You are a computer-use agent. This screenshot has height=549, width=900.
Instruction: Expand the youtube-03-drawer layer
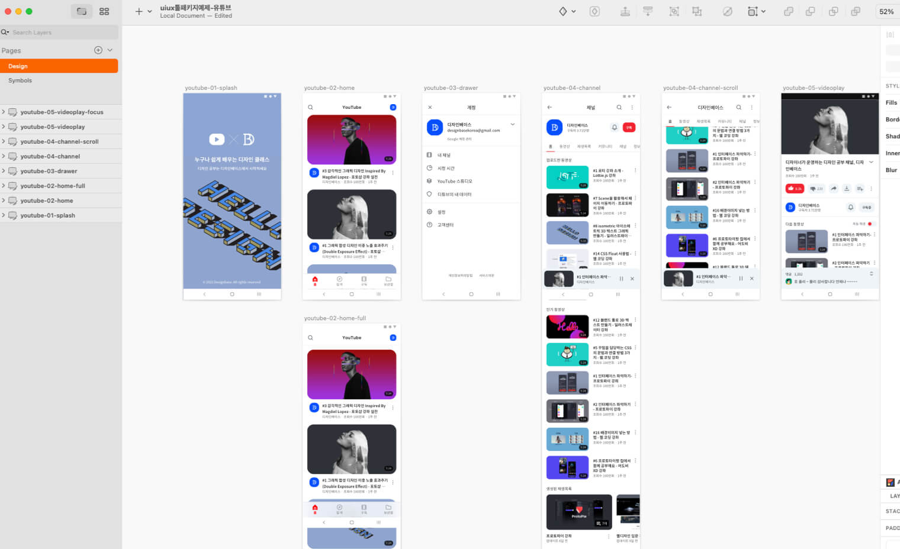4,171
